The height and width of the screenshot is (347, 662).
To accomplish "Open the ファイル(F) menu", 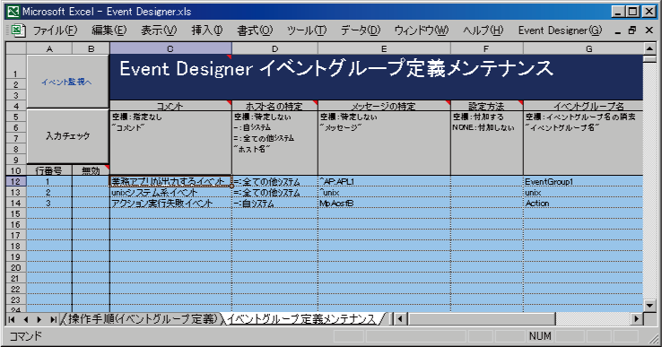I will coord(55,30).
